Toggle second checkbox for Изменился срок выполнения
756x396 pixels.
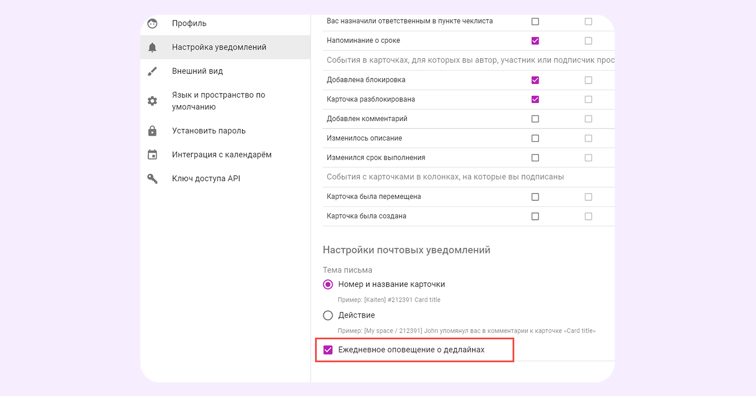(588, 158)
